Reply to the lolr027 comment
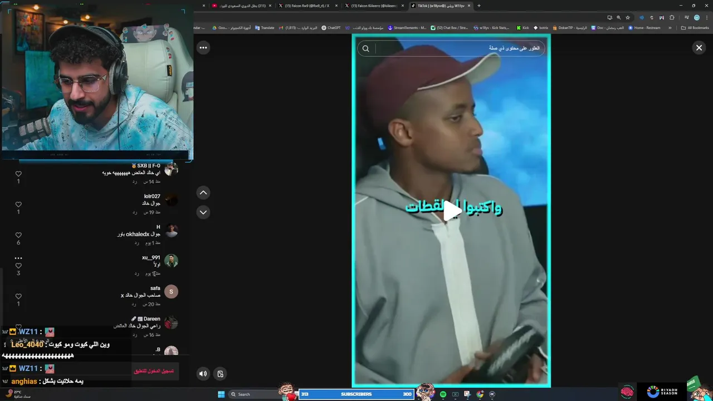Image resolution: width=713 pixels, height=401 pixels. (134, 212)
